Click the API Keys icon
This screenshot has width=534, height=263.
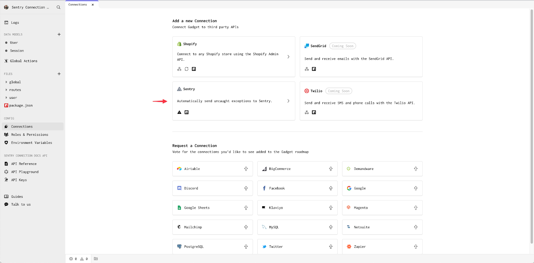(6, 180)
